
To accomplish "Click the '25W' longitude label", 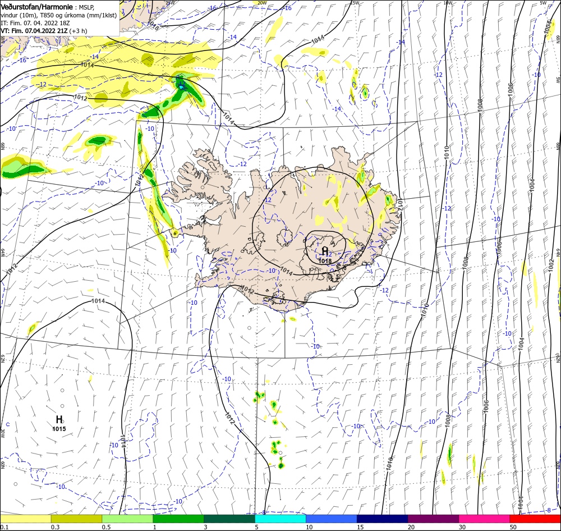I will pyautogui.click(x=171, y=2).
